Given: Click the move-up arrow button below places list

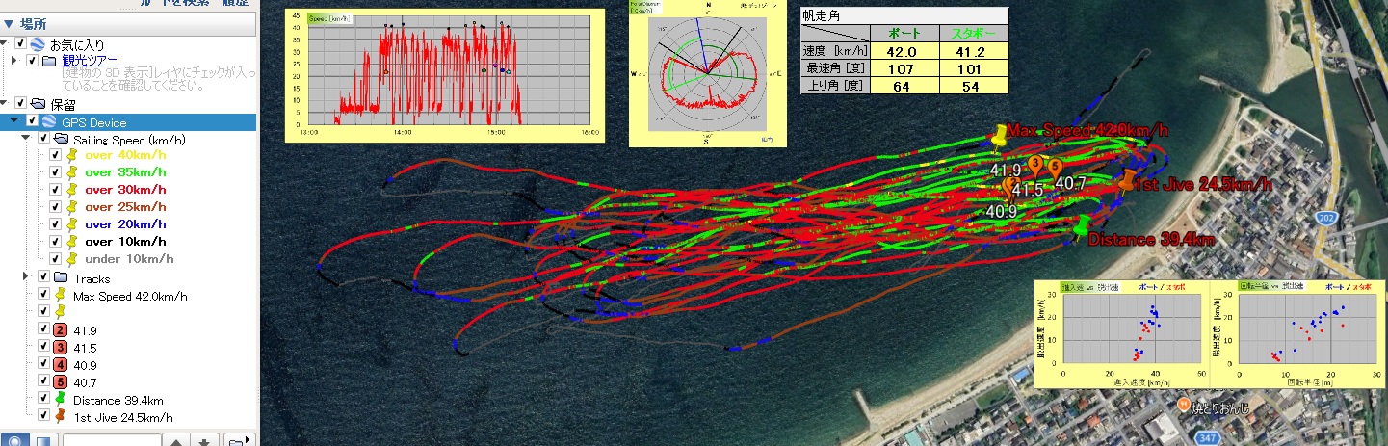Looking at the screenshot, I should [x=177, y=441].
